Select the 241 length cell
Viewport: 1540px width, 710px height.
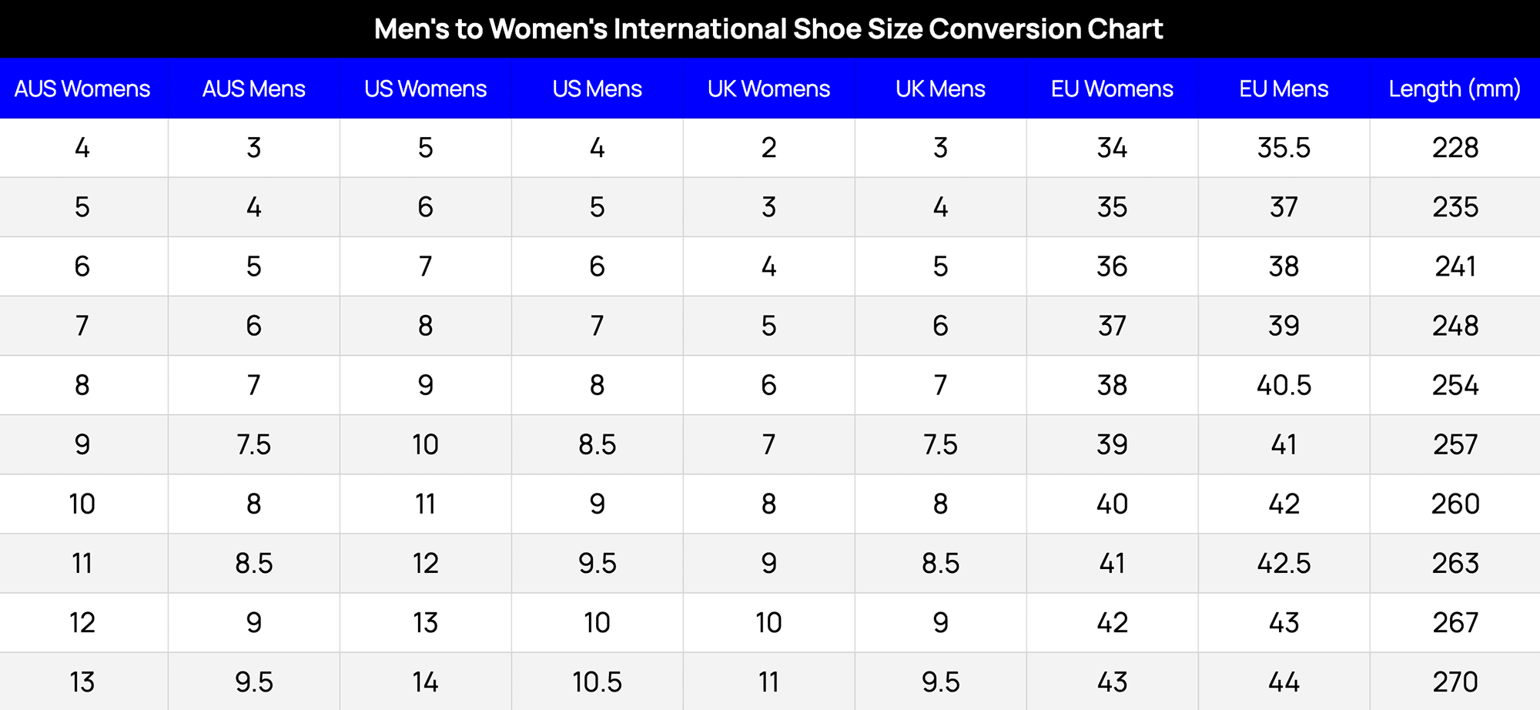(x=1455, y=266)
